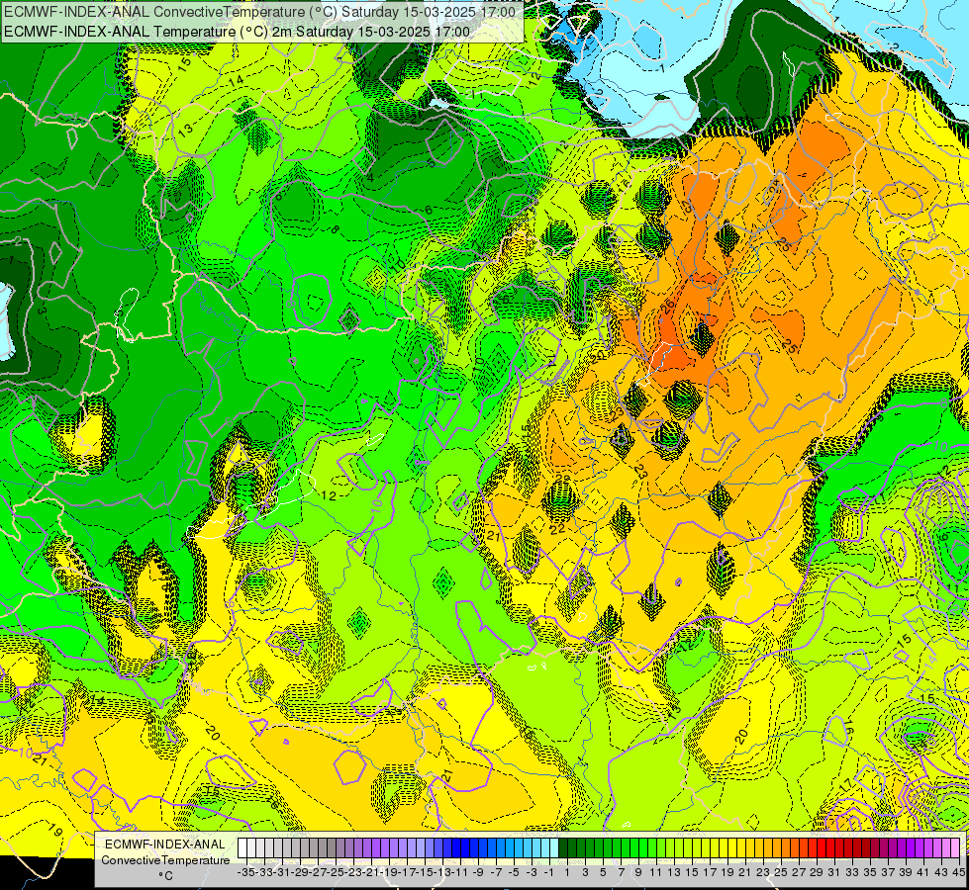Click the legend number -5
969x890 pixels.
point(514,872)
